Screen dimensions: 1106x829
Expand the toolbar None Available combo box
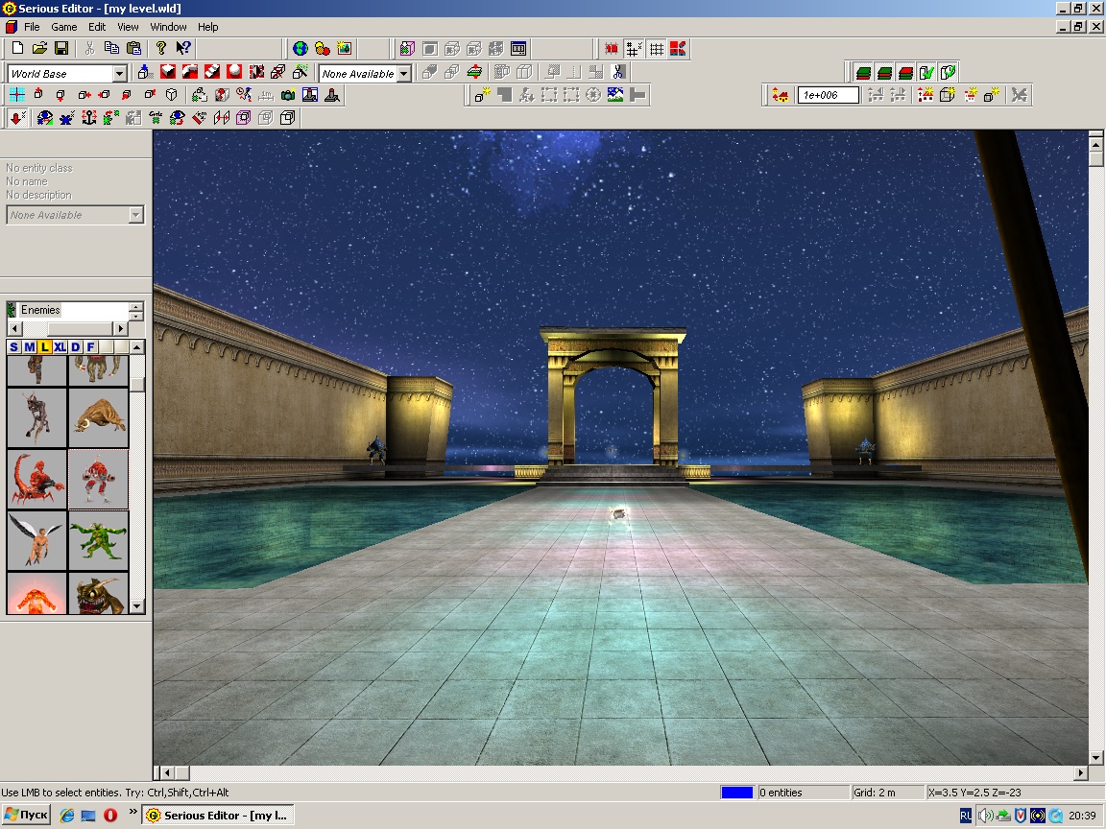[x=403, y=73]
